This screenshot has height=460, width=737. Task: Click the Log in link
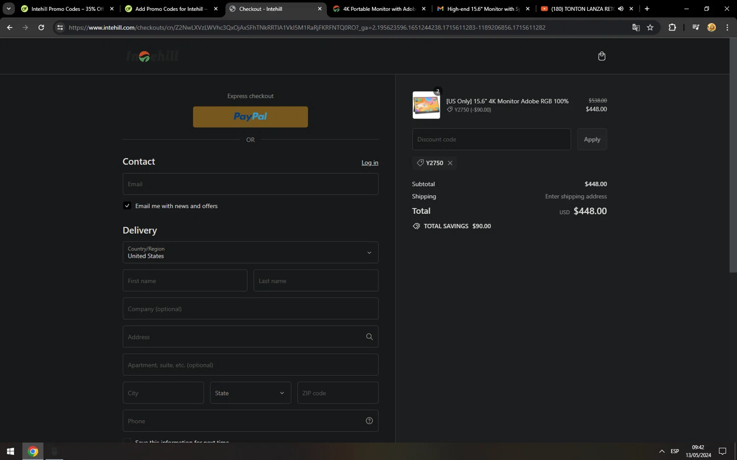[370, 162]
